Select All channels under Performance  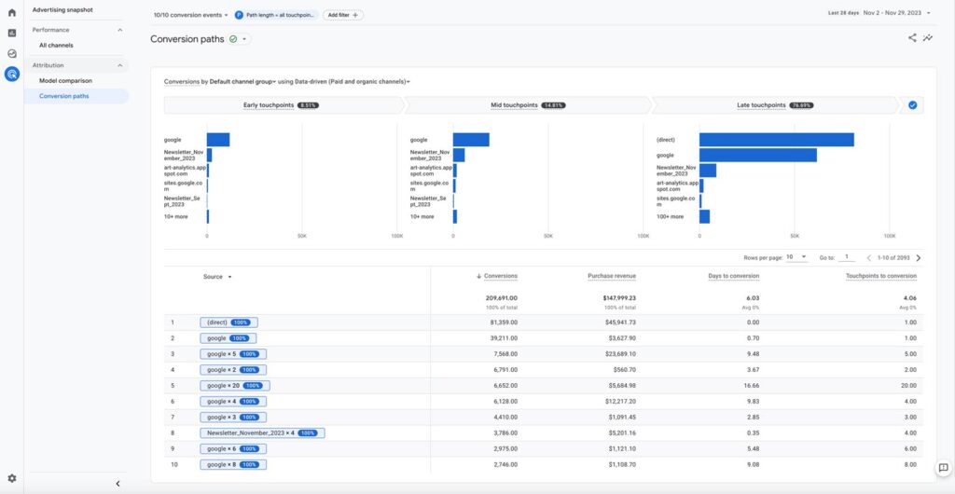pos(56,45)
